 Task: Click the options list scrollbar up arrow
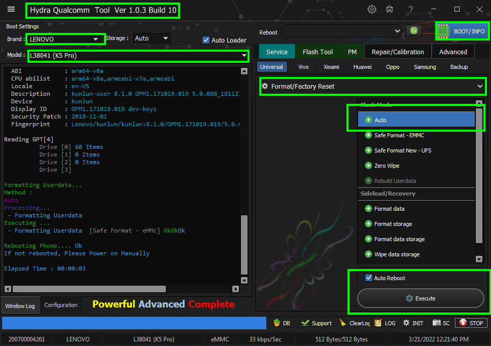pos(479,103)
